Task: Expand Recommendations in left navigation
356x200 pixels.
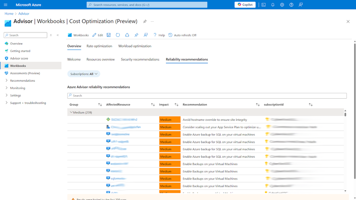Action: (x=6, y=80)
